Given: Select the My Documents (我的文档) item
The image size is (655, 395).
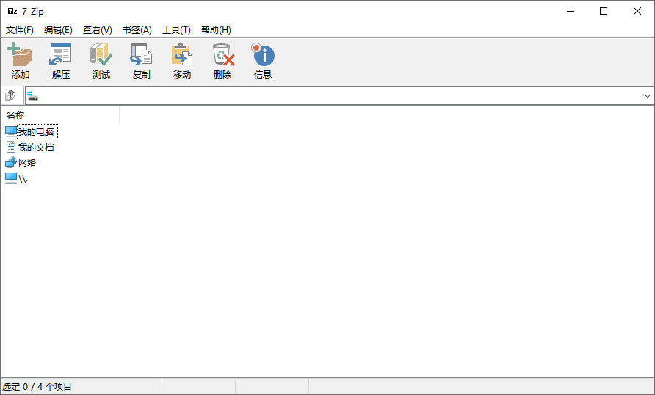Looking at the screenshot, I should 36,148.
